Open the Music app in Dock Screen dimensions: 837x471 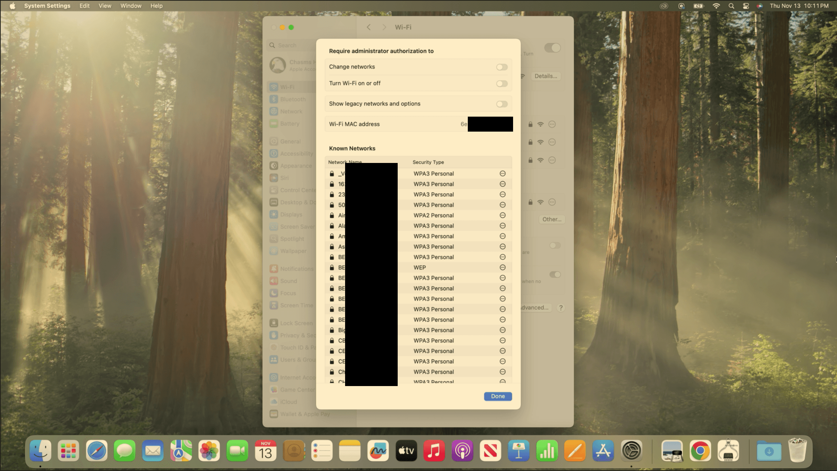pos(434,451)
